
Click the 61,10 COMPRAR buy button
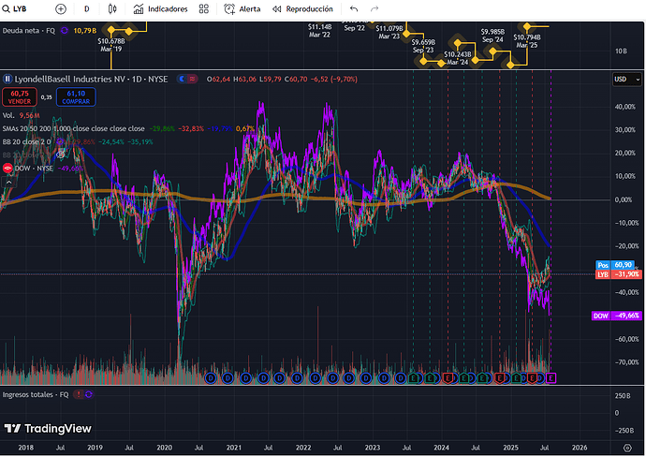(x=76, y=97)
